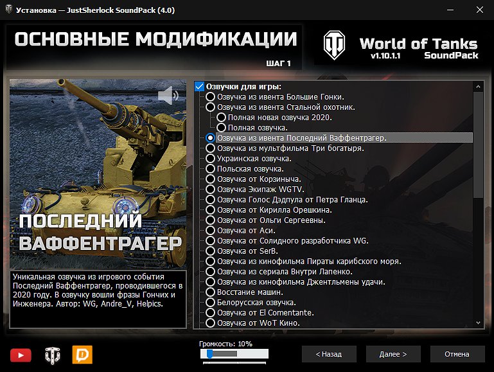The height and width of the screenshot is (372, 494).
Task: Select "Озвучка от El Comentante" option
Action: pyautogui.click(x=211, y=313)
